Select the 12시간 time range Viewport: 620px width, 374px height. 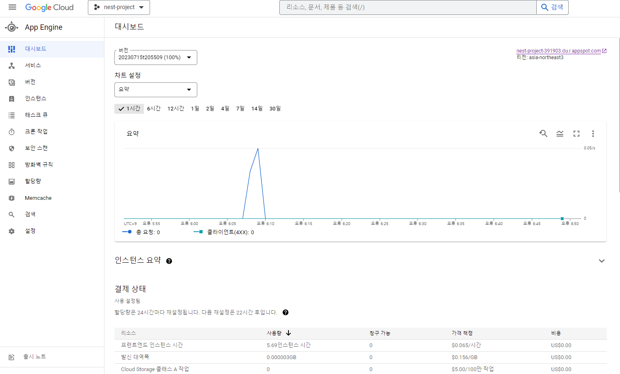click(x=176, y=108)
